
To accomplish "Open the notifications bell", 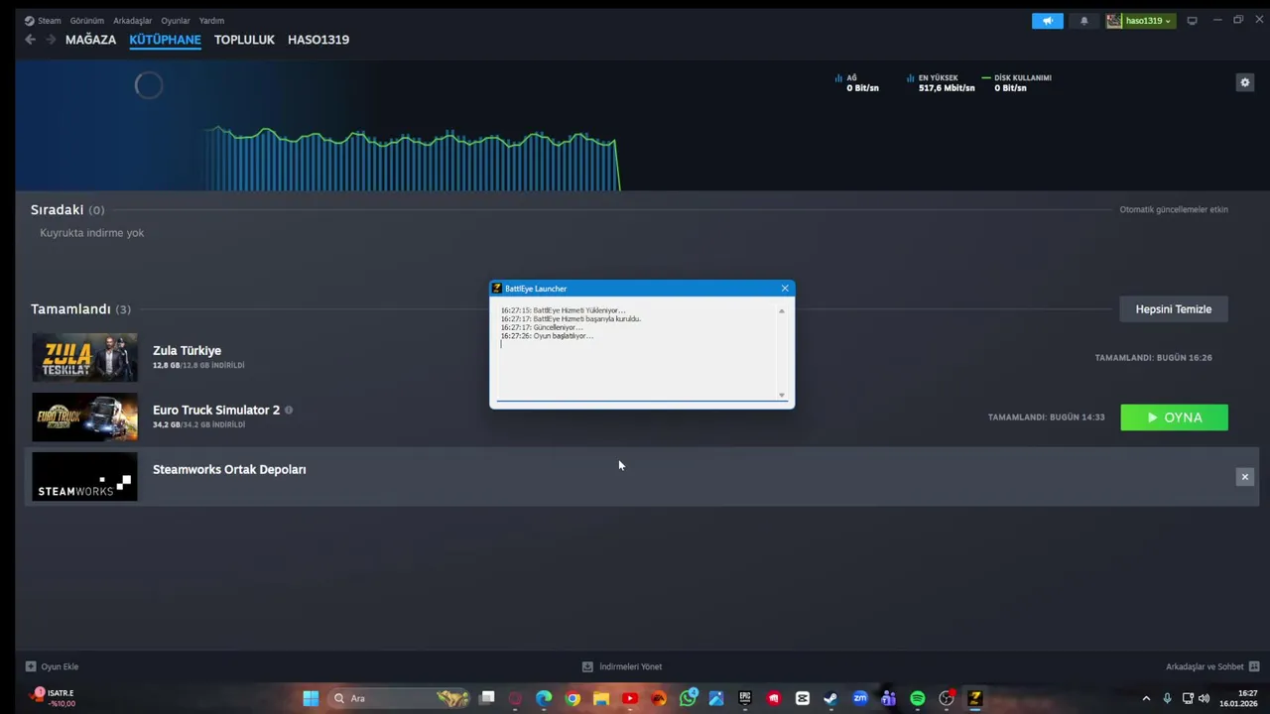I will pos(1083,21).
